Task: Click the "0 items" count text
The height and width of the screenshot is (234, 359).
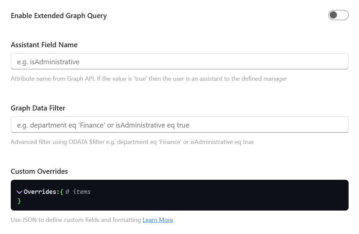Action: click(x=78, y=192)
